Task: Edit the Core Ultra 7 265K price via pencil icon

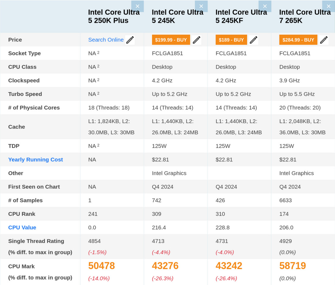Action: [324, 40]
